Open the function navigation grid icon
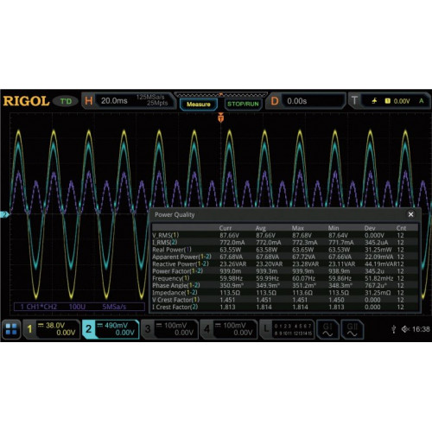Image resolution: width=432 pixels, height=432 pixels. pyautogui.click(x=11, y=329)
